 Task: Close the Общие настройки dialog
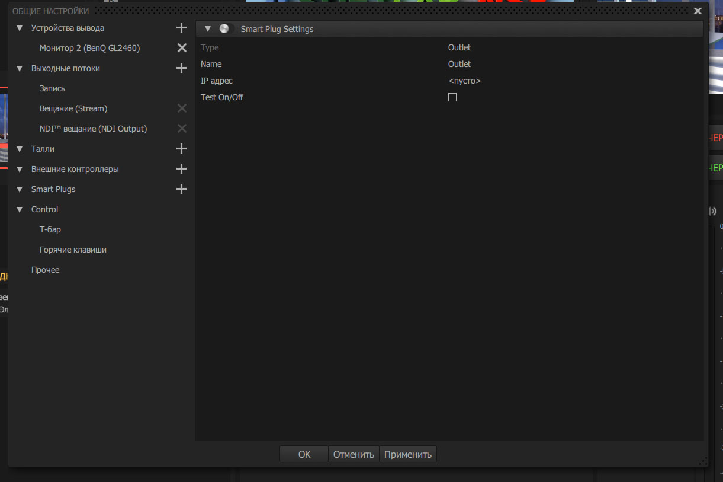tap(698, 11)
